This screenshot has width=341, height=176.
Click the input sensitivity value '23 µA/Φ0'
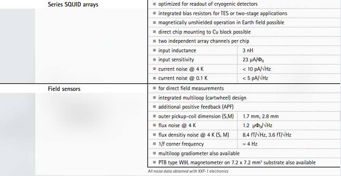253,60
